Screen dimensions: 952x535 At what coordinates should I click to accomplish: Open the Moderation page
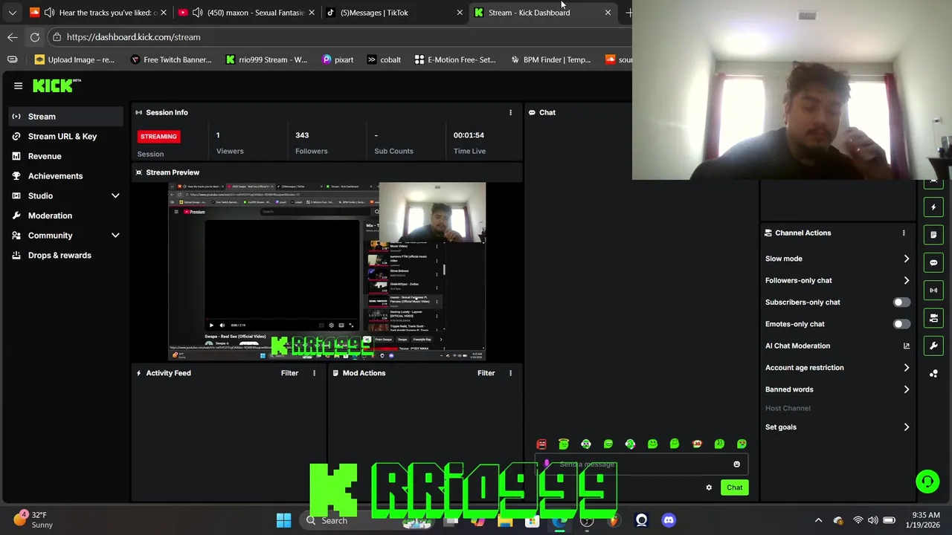pos(65,215)
